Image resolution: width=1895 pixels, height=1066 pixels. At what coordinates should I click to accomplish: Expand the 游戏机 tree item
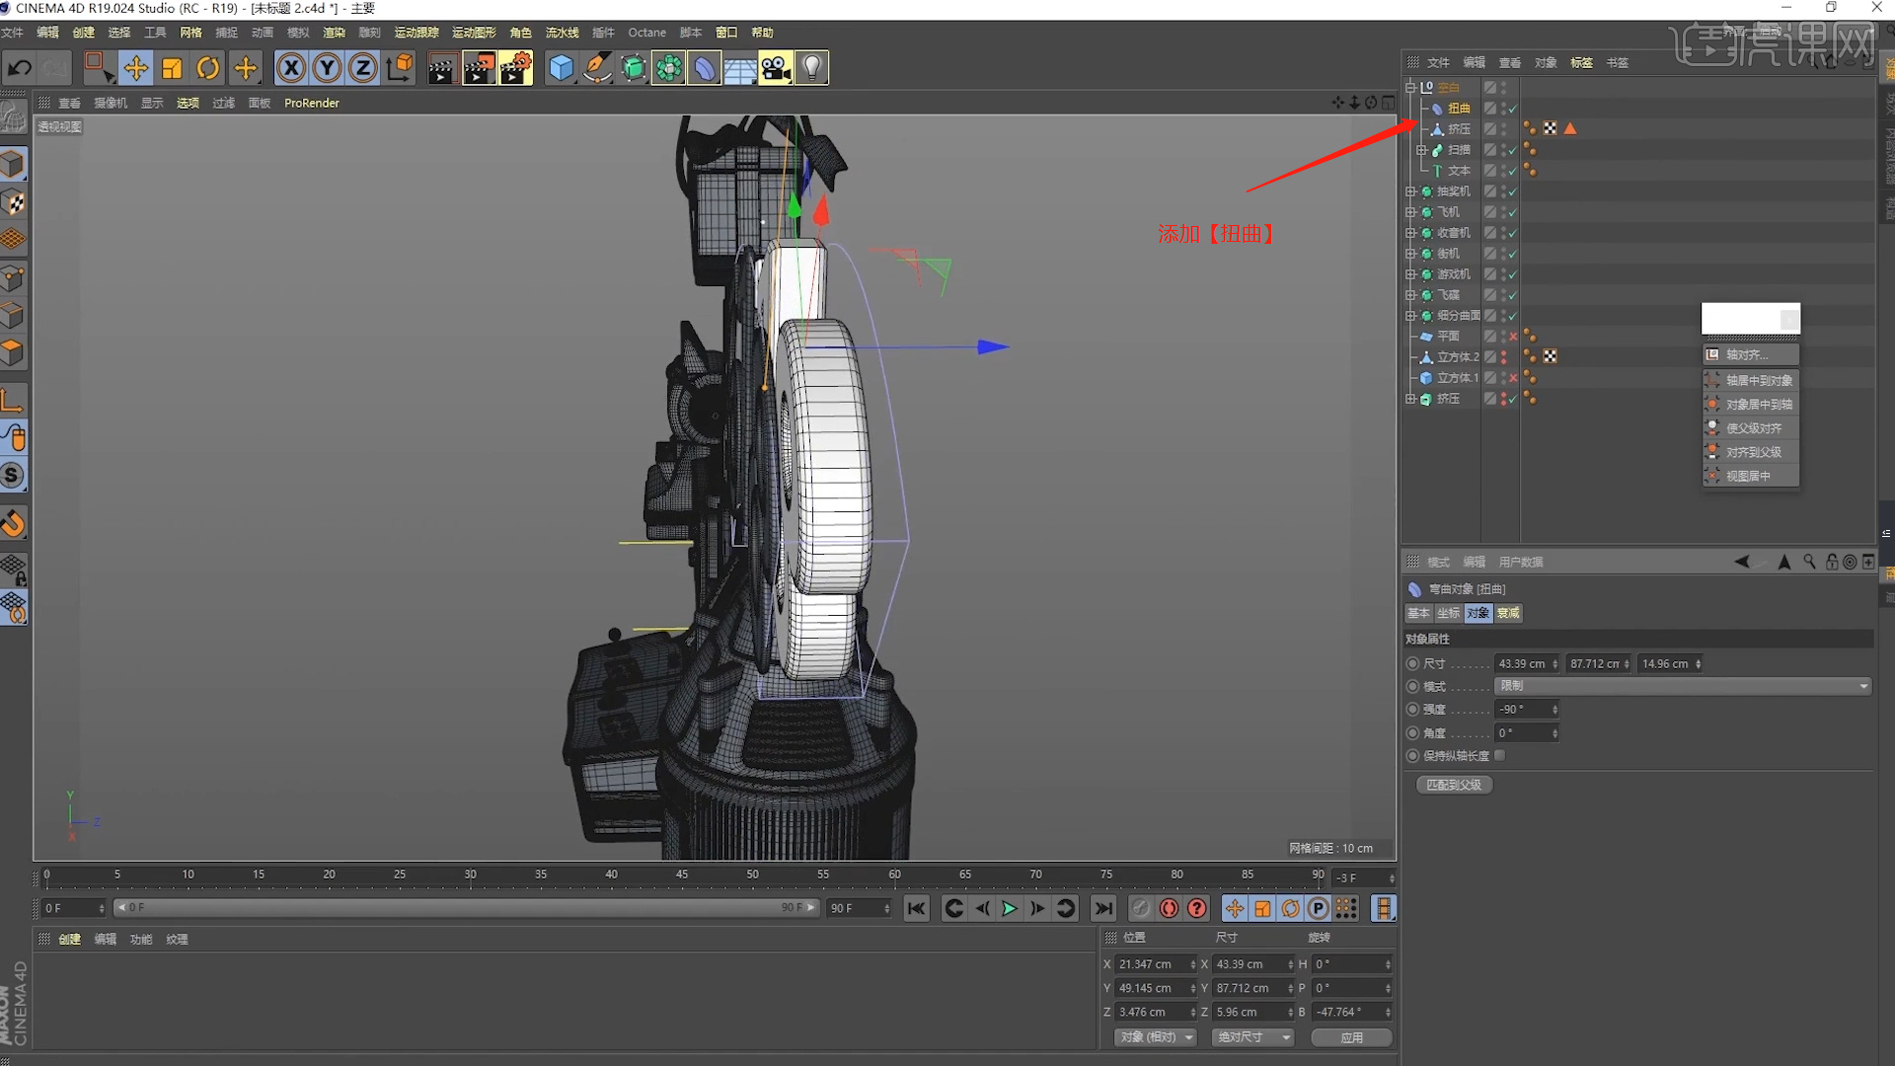(x=1411, y=273)
